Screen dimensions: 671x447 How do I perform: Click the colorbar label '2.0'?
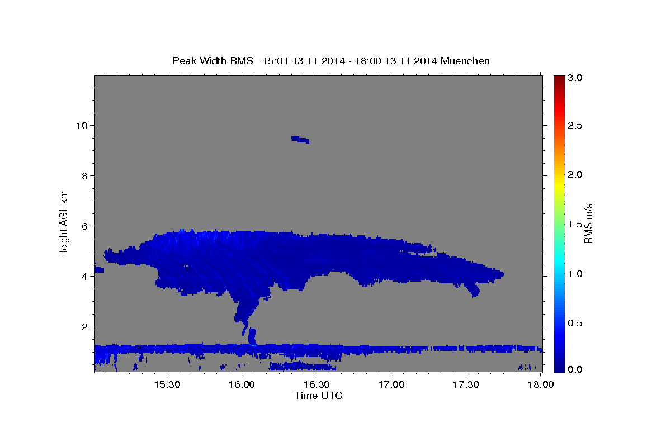576,174
